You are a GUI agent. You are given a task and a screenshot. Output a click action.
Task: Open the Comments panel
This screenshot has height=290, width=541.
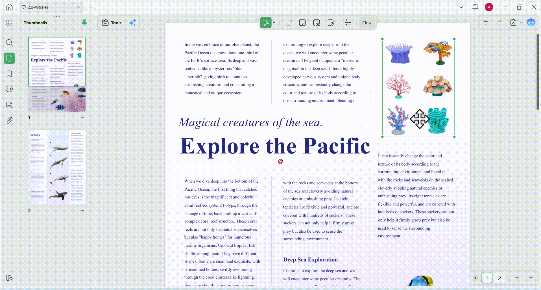(x=9, y=89)
